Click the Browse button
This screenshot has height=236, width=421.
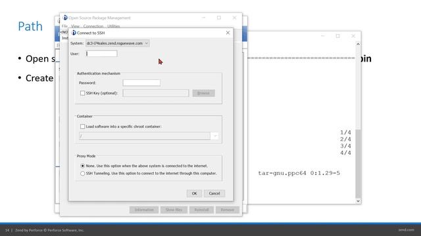203,93
